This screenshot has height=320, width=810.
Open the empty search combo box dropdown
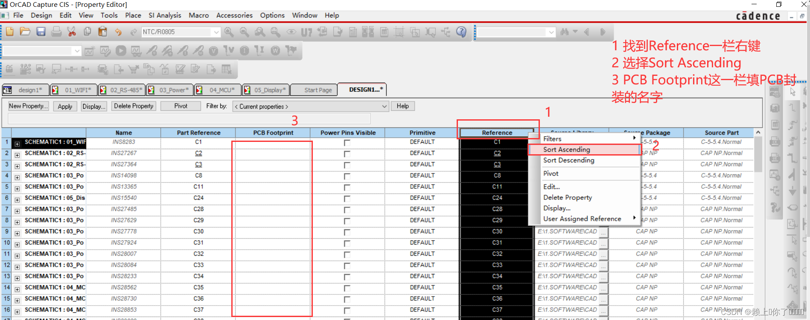(x=551, y=32)
